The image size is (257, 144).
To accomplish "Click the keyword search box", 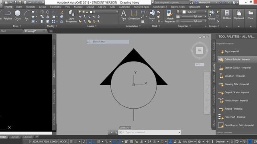I will pyautogui.click(x=171, y=2).
